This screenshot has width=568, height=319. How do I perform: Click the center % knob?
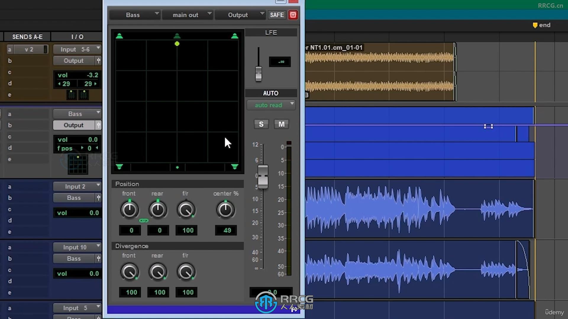click(225, 210)
